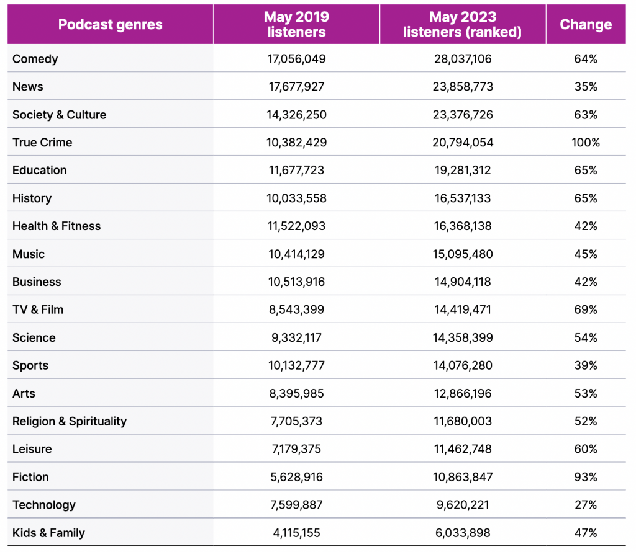Click Comedy 2023 value 28,037,106
The width and height of the screenshot is (636, 552).
(463, 59)
